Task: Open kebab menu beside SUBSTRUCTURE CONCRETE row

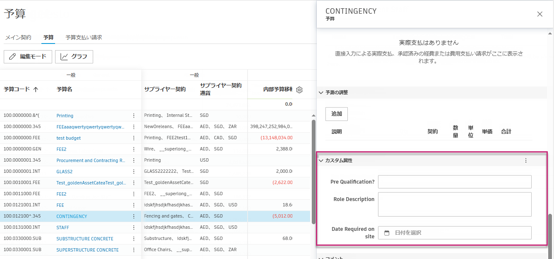Action: pyautogui.click(x=133, y=238)
